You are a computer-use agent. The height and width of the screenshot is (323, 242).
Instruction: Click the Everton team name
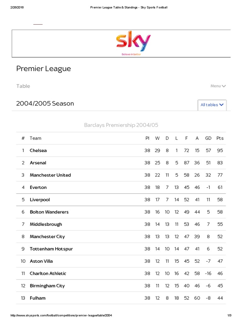(38, 187)
